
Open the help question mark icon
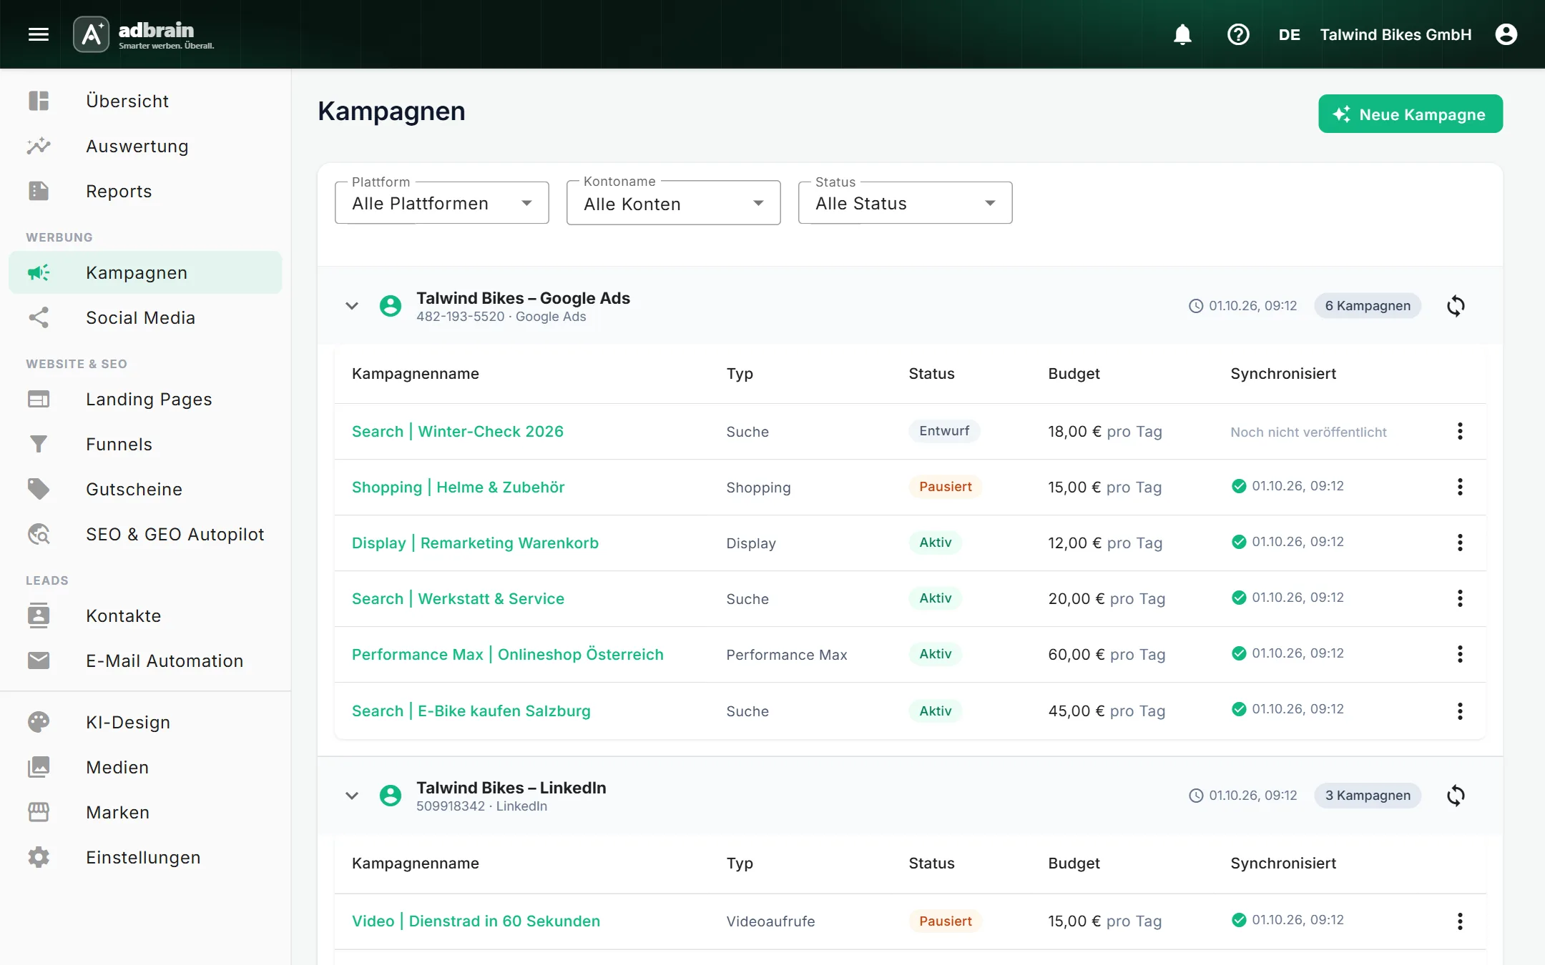[x=1238, y=34]
